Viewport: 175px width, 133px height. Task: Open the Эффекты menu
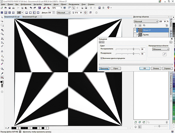click(x=47, y=4)
